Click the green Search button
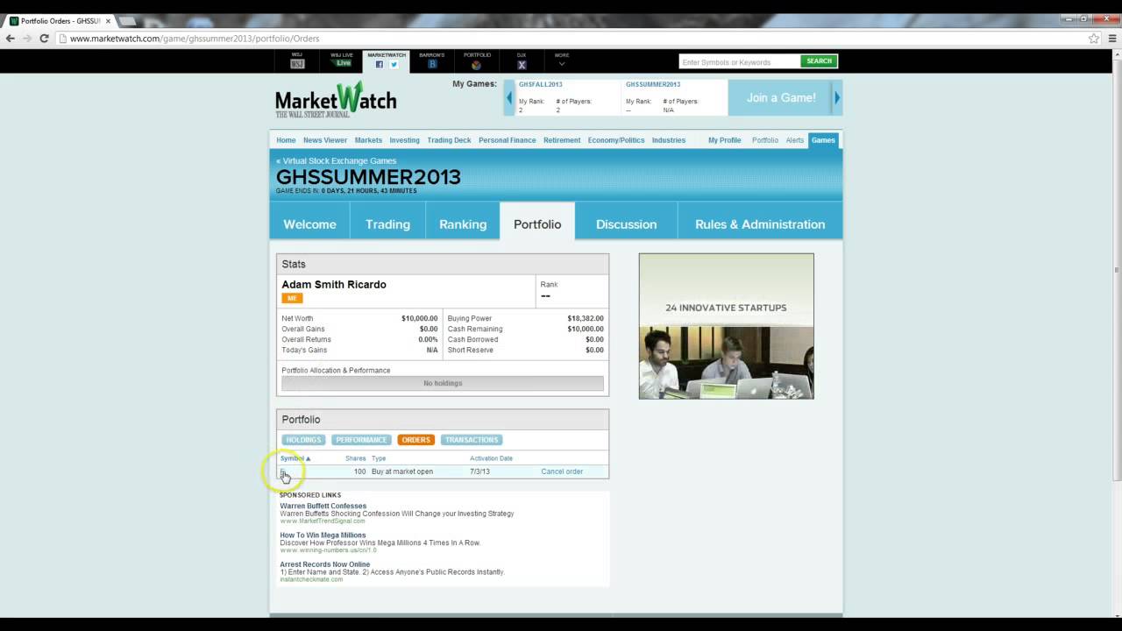The image size is (1122, 631). (819, 61)
